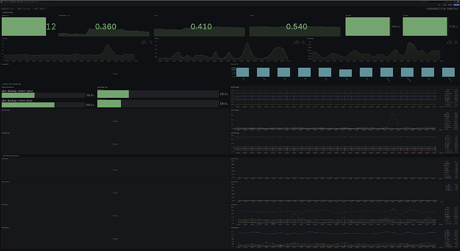Click the load average value 0.360
460x251 pixels.
pos(105,27)
